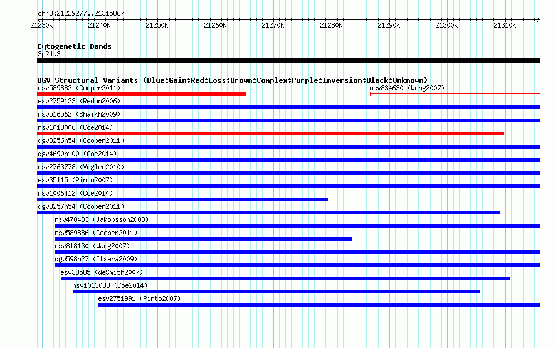Select the blue esv35115 gain bar

(x=288, y=186)
